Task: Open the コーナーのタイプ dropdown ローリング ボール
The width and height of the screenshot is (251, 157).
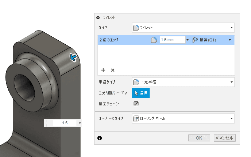Action: 183,118
